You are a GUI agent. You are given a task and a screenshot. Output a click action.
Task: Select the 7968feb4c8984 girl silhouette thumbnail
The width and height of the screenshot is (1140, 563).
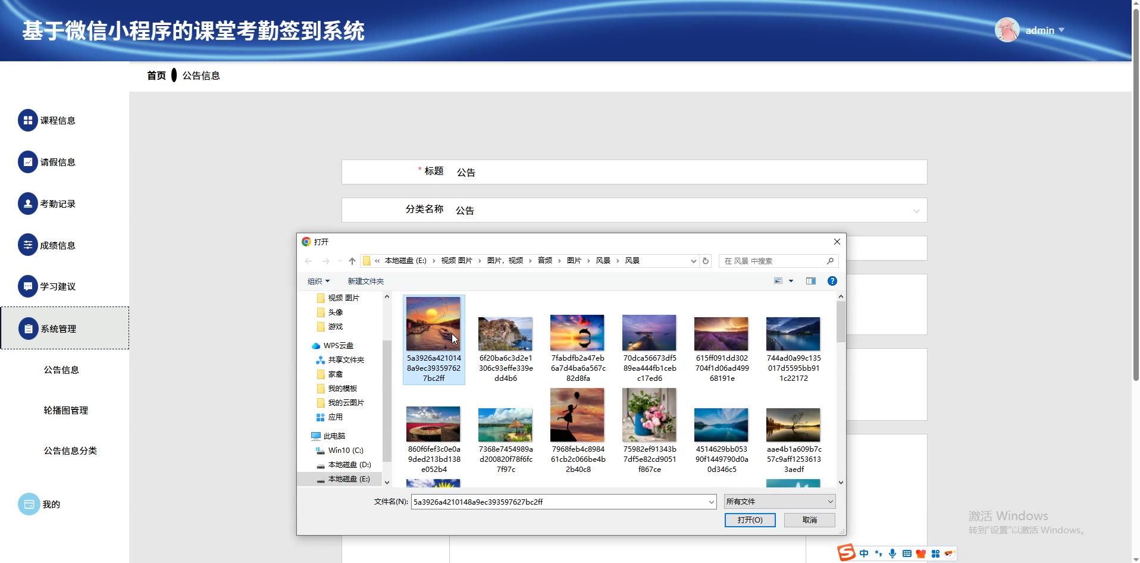coord(577,415)
